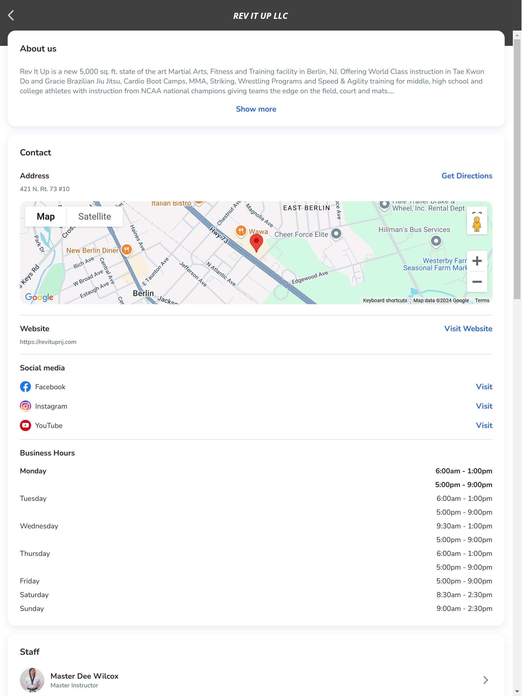Viewport: 522px width, 696px height.
Task: Open map Keyboard shortcuts
Action: [x=385, y=301]
